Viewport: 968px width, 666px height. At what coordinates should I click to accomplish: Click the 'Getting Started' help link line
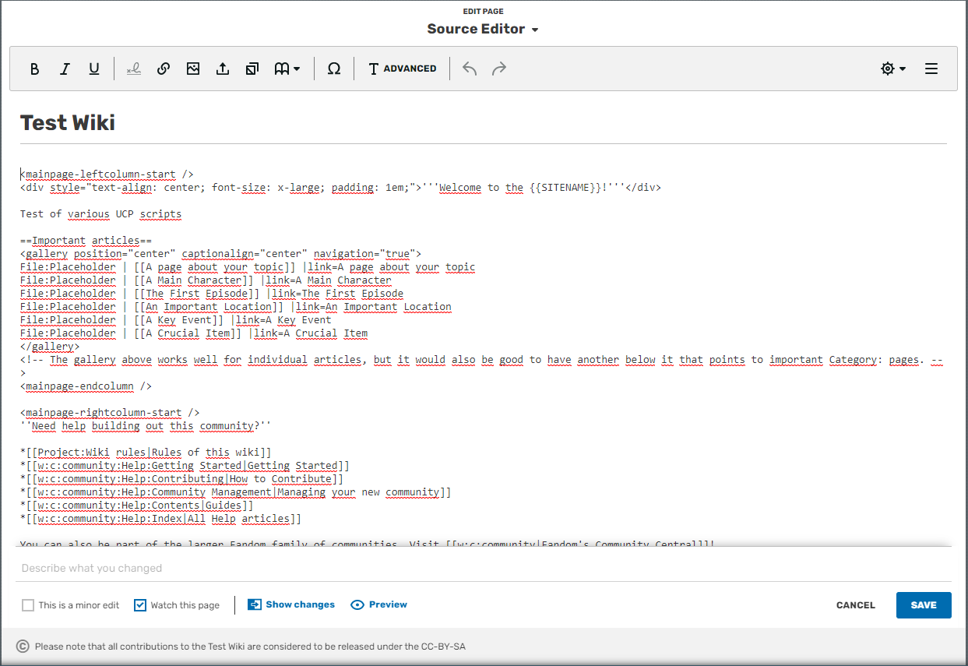pyautogui.click(x=185, y=466)
